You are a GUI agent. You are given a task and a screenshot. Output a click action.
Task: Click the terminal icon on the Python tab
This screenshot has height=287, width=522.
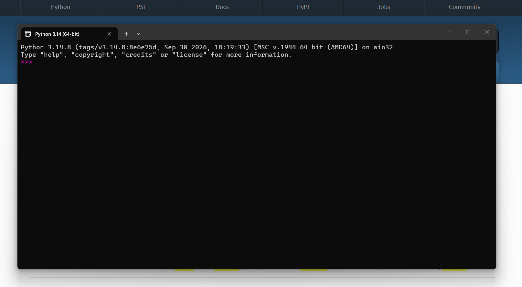tap(28, 34)
